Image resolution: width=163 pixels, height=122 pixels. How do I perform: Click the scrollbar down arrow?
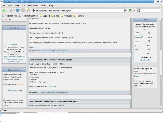click(161, 107)
